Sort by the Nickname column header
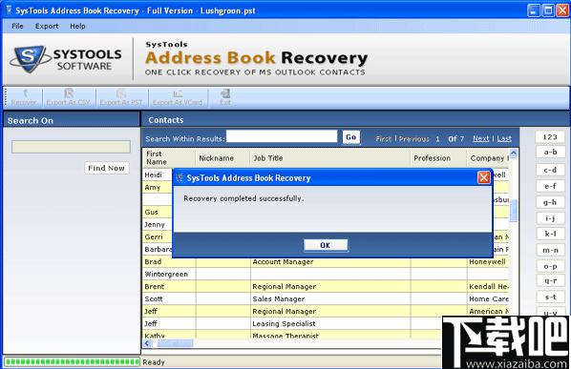The width and height of the screenshot is (571, 369). (x=222, y=157)
